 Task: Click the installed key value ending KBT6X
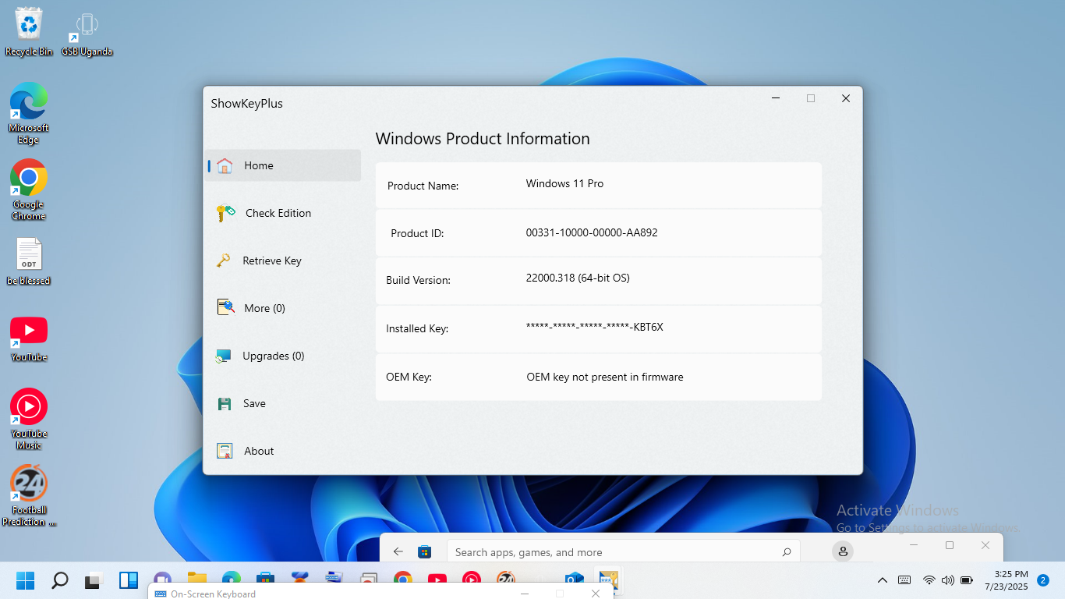(x=595, y=327)
